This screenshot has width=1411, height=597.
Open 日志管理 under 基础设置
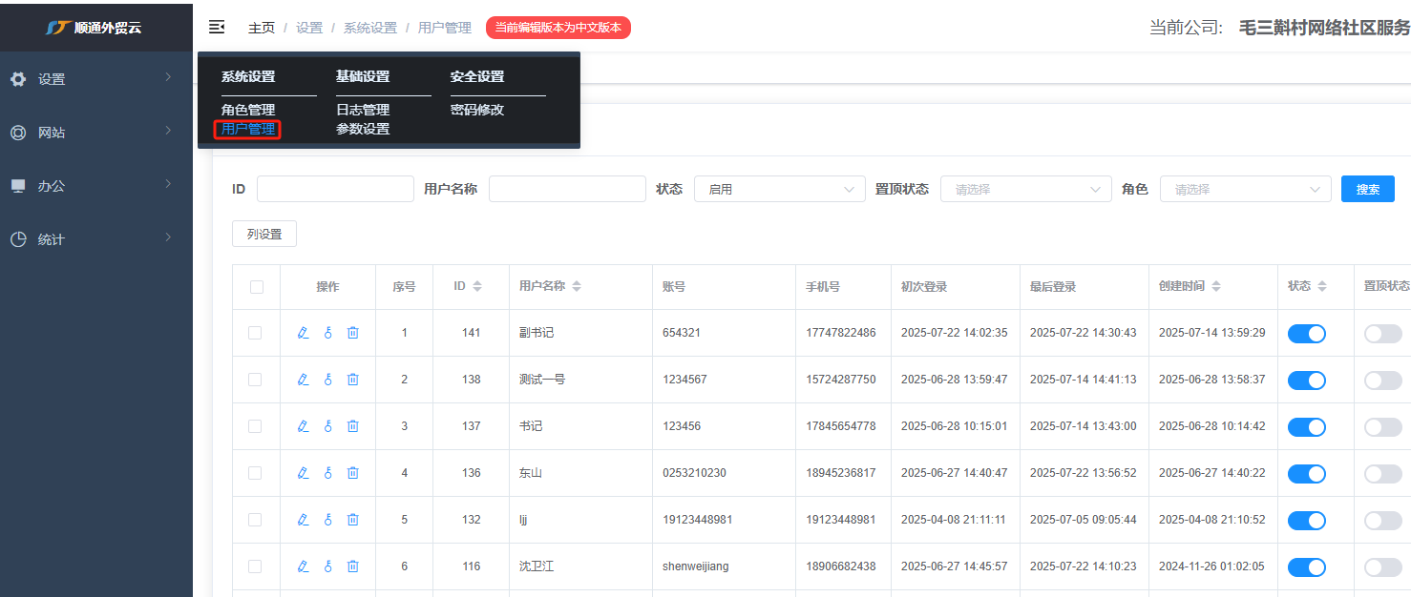click(x=363, y=110)
